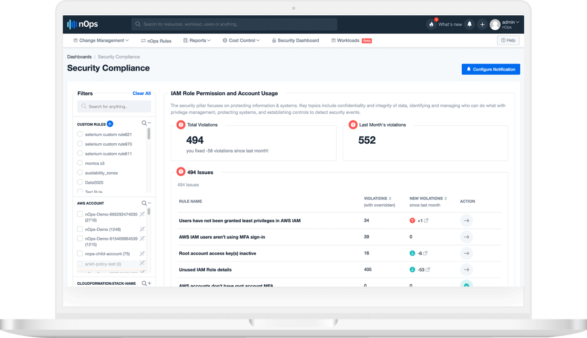The width and height of the screenshot is (587, 338).
Task: Select selenium custom rule621 radio button
Action: (x=80, y=134)
